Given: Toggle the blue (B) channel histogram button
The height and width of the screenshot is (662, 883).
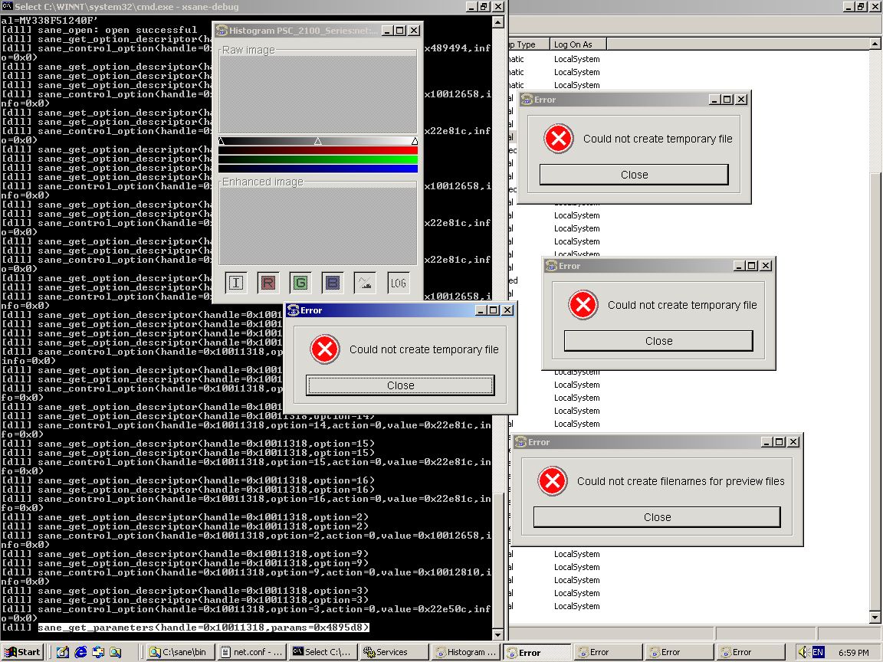Looking at the screenshot, I should (333, 283).
